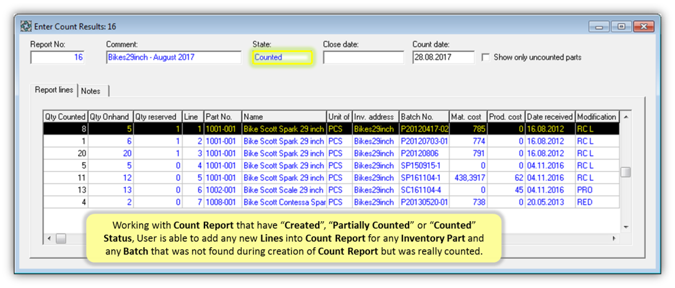Click the horizontal scrollbar thumb
This screenshot has width=675, height=288.
pos(61,238)
